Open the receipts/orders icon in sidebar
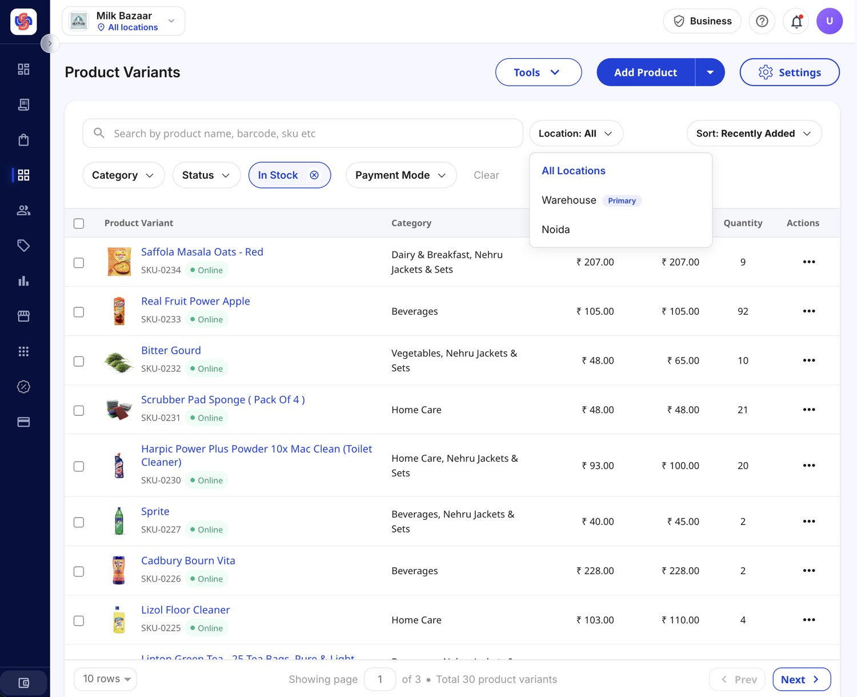This screenshot has width=857, height=697. point(23,105)
